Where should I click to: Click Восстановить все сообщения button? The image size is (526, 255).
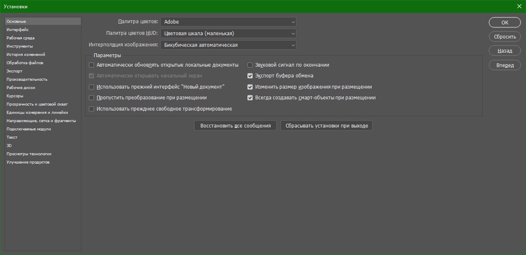tap(235, 125)
